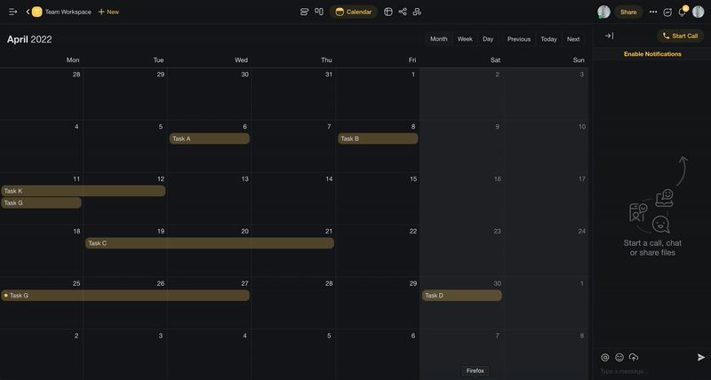Open the notifications bell
The image size is (711, 380).
point(682,12)
